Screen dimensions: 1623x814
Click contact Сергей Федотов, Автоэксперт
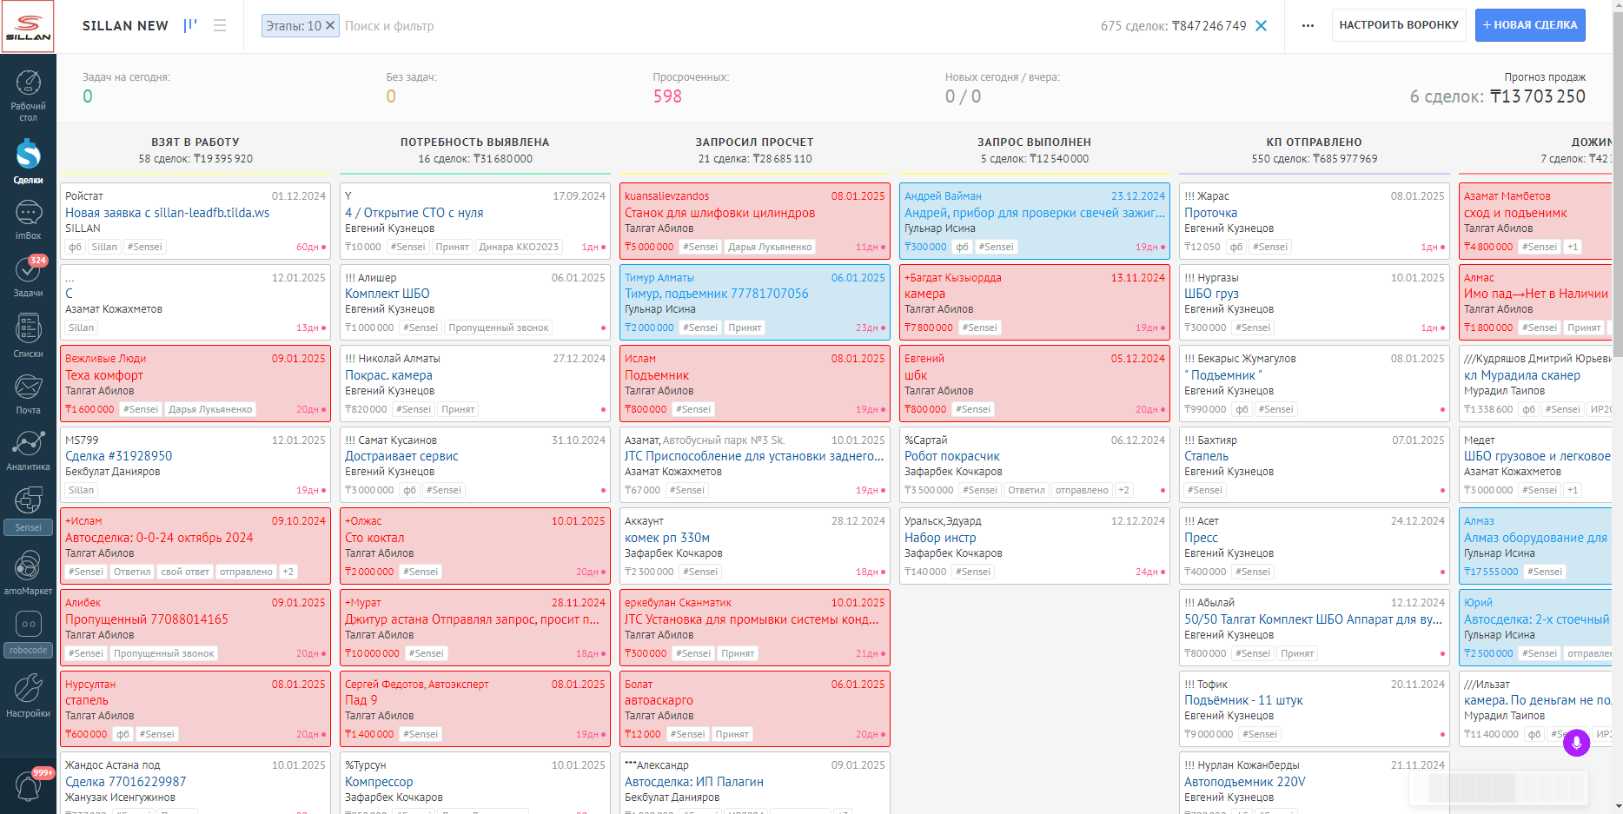[417, 685]
